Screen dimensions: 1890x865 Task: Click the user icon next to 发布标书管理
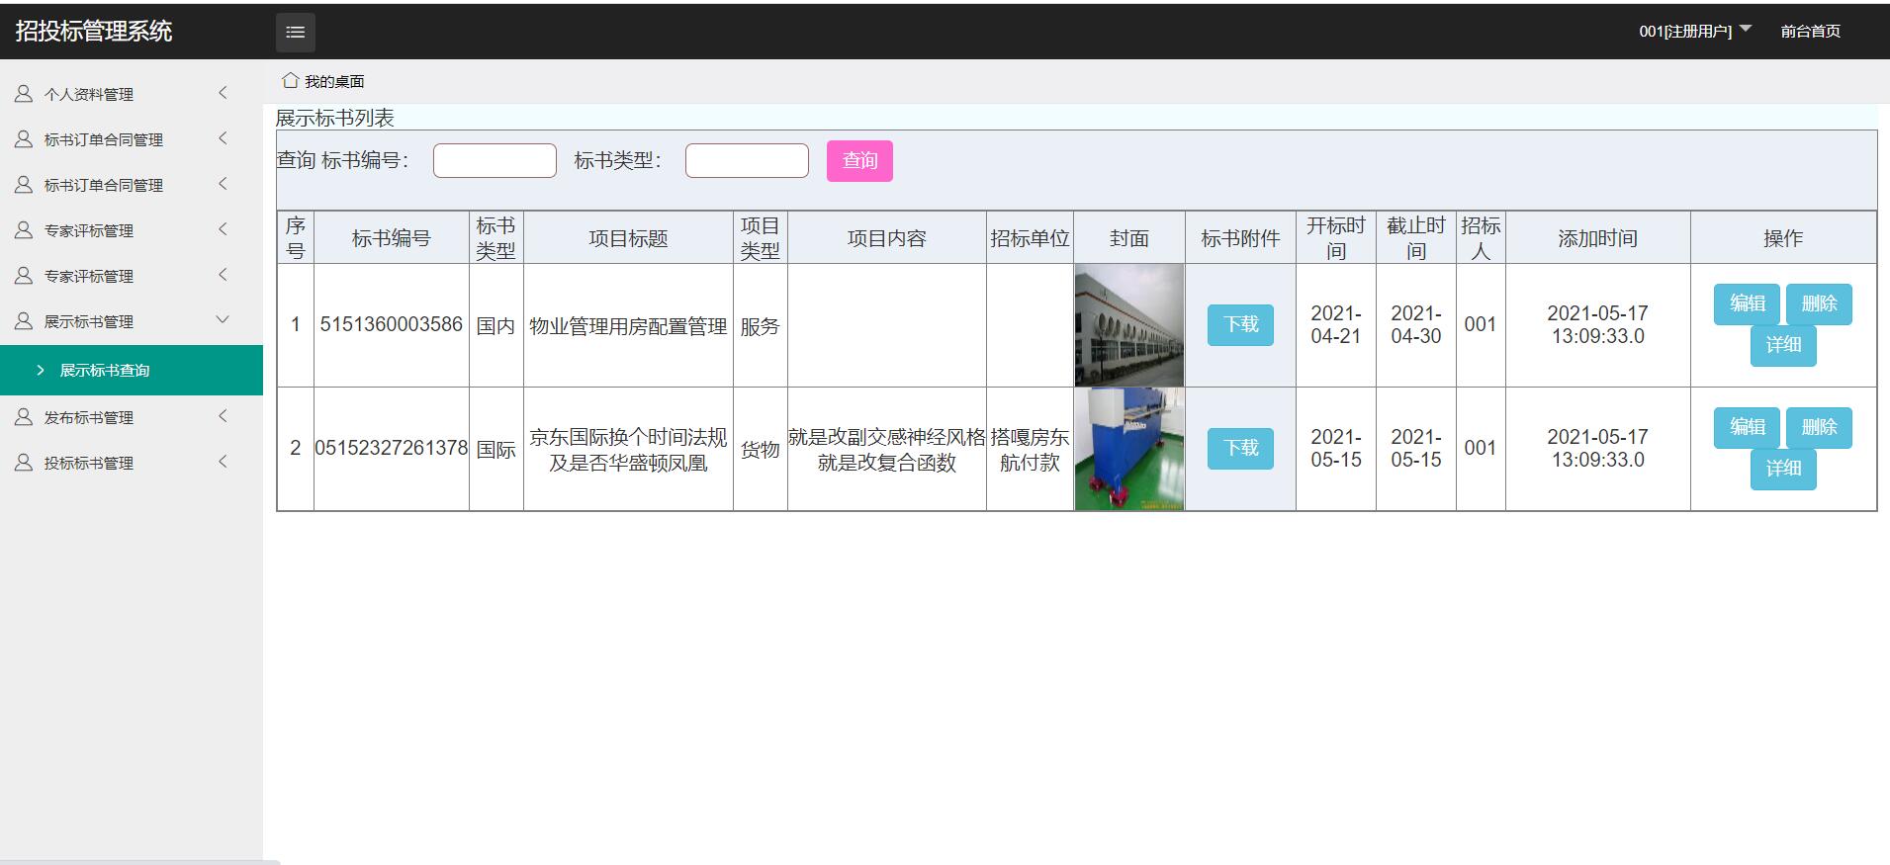pos(24,417)
